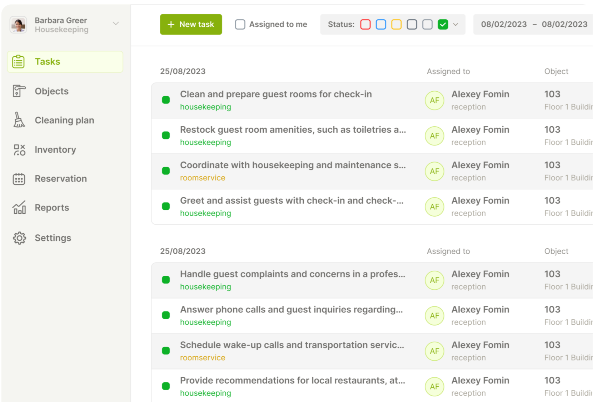
Task: Select the yellow status color box
Action: point(396,24)
